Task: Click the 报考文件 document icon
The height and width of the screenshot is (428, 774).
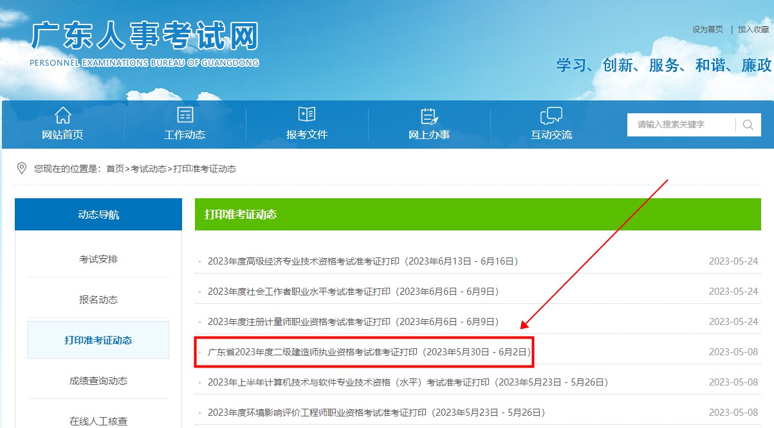Action: pyautogui.click(x=306, y=115)
